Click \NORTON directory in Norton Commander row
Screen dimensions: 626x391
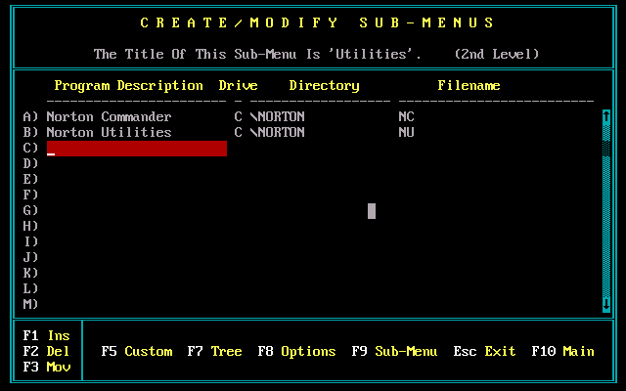click(x=278, y=117)
